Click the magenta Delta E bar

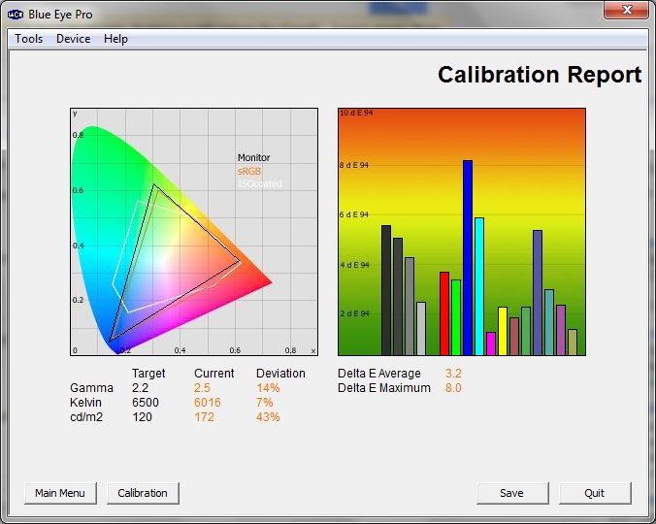click(x=491, y=344)
